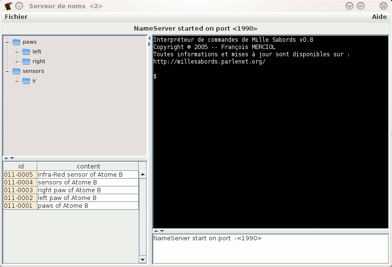Select the ir tree label
Viewport: 392px width, 267px height.
point(34,81)
